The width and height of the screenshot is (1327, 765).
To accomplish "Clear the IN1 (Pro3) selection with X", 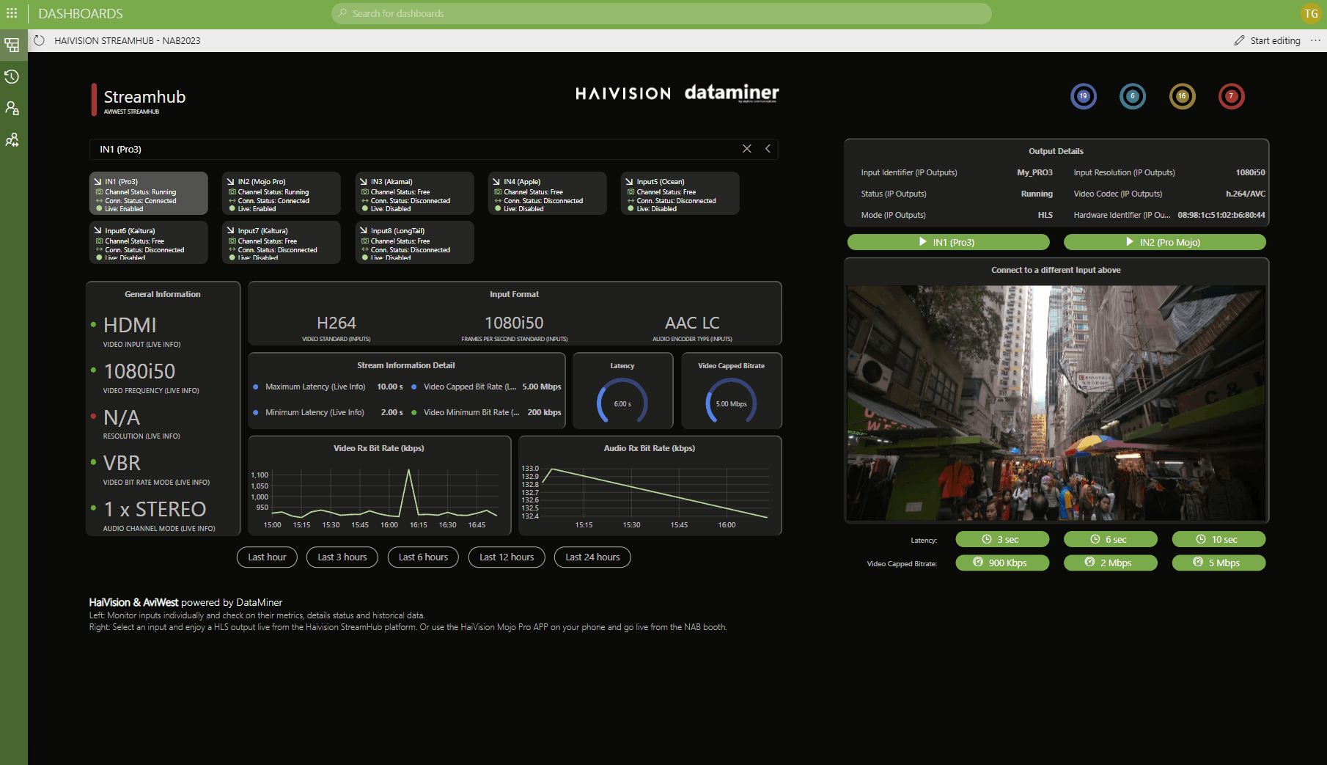I will click(746, 149).
